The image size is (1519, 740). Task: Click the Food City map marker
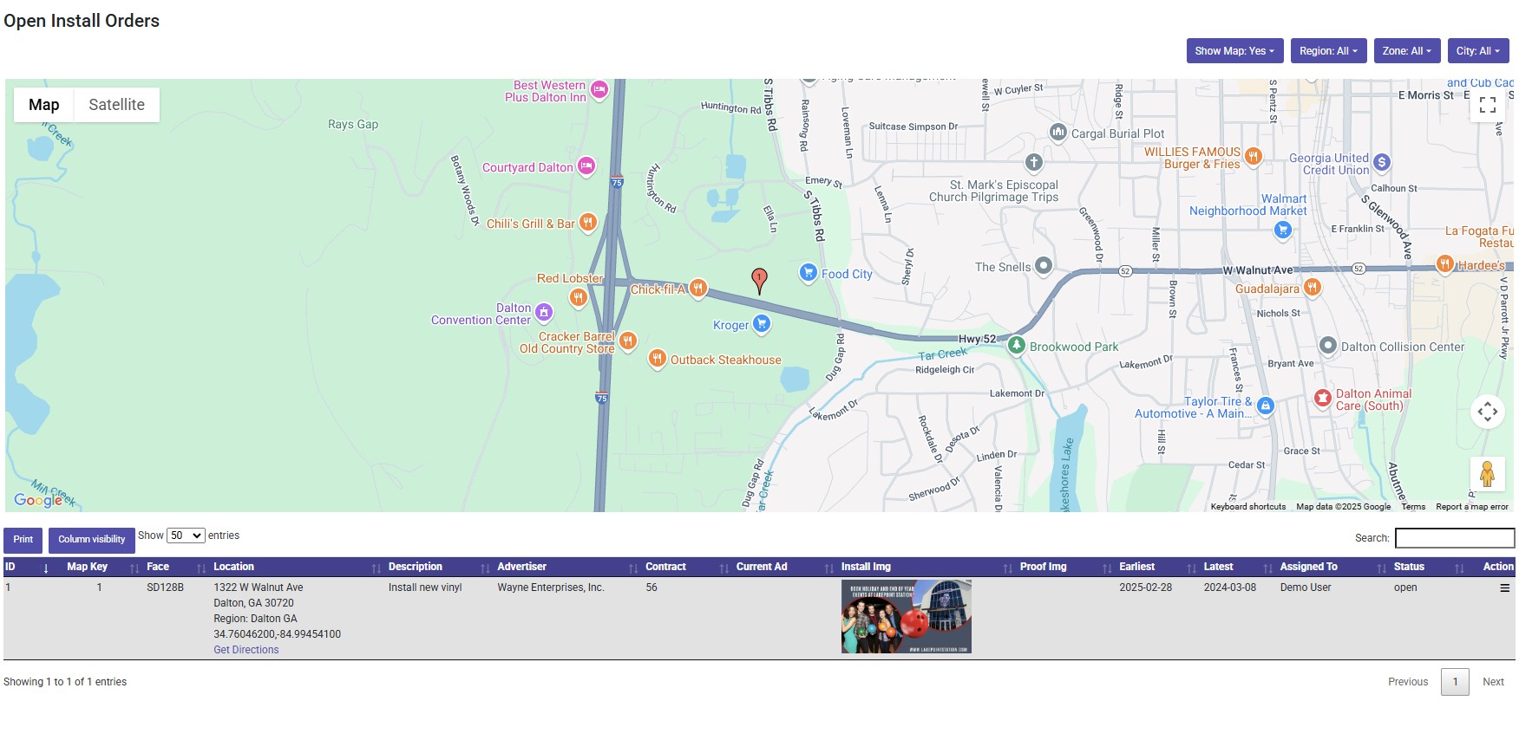coord(809,273)
